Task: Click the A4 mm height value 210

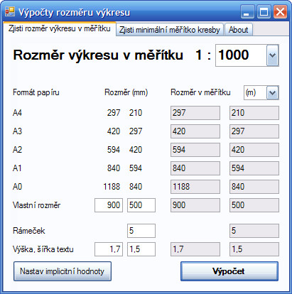Action: click(136, 113)
